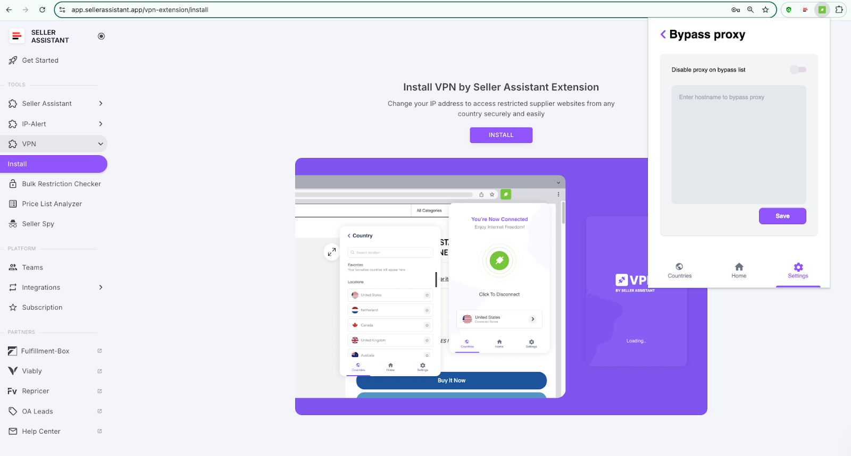Image resolution: width=851 pixels, height=456 pixels.
Task: Click the Seller Spy icon
Action: pos(13,224)
